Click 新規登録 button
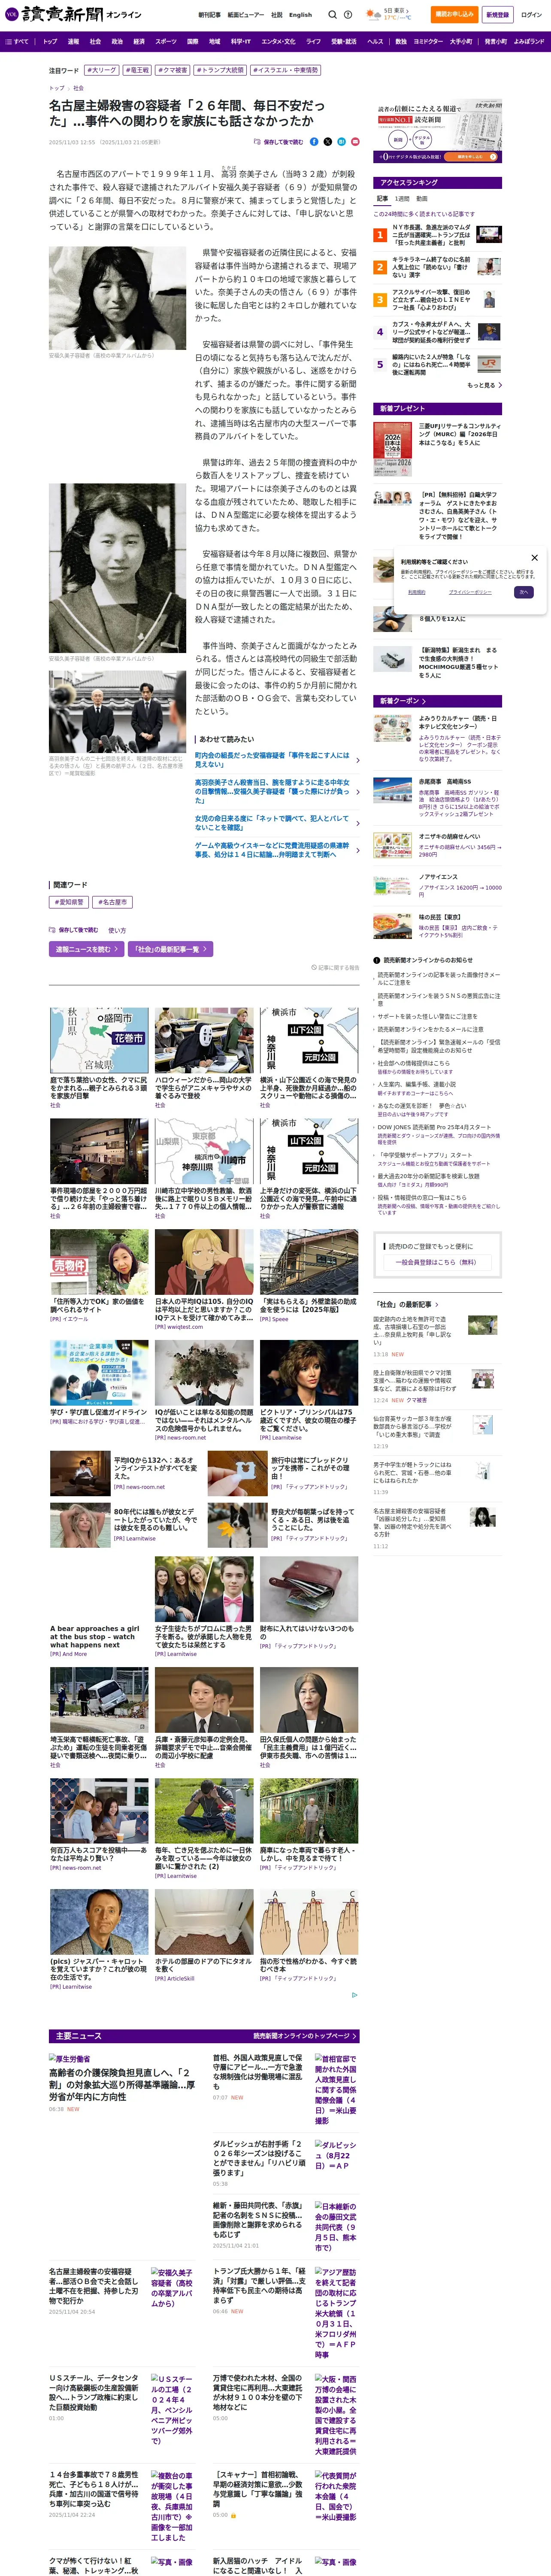551x2576 pixels. click(497, 15)
